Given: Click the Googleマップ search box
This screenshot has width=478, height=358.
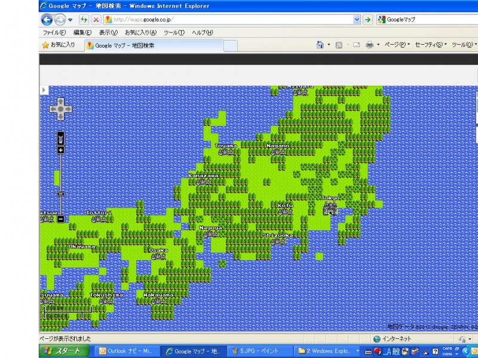Looking at the screenshot, I should [x=427, y=20].
